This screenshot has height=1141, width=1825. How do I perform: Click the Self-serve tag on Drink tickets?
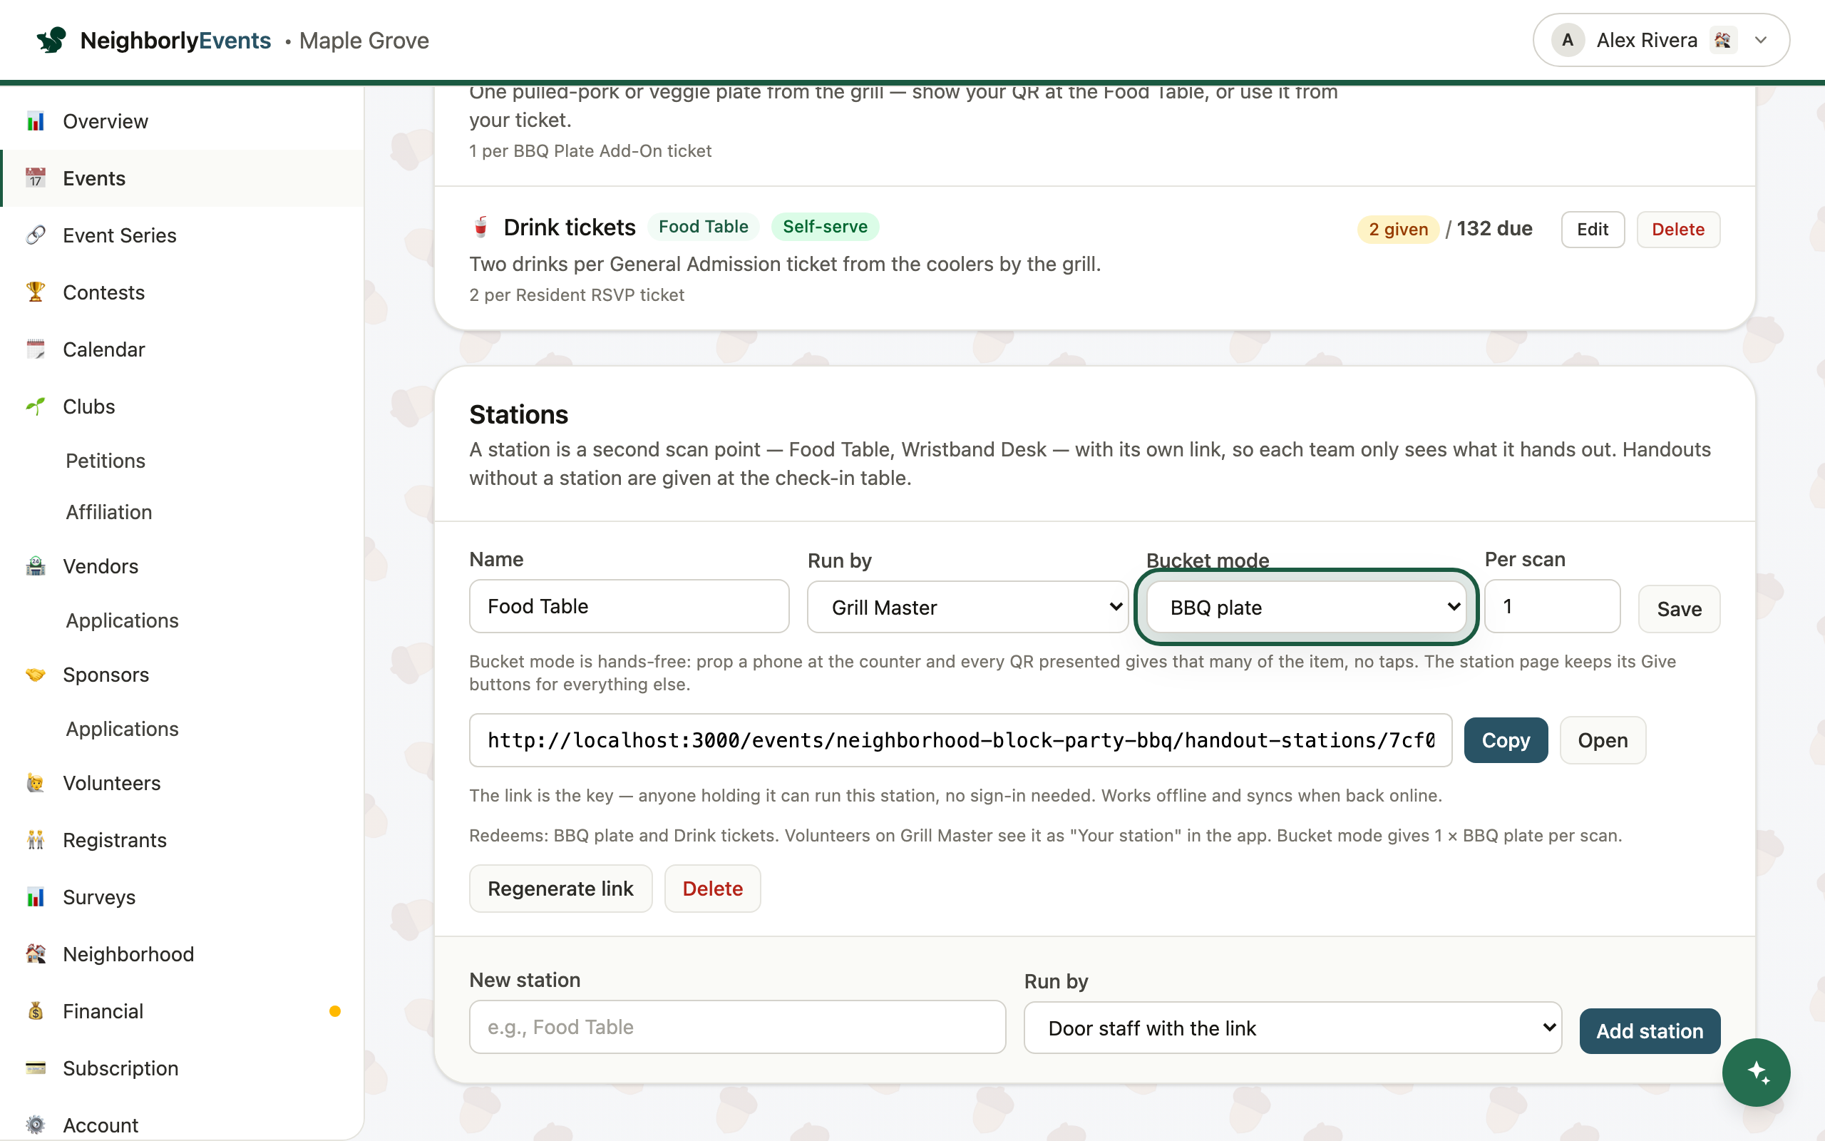pos(825,226)
